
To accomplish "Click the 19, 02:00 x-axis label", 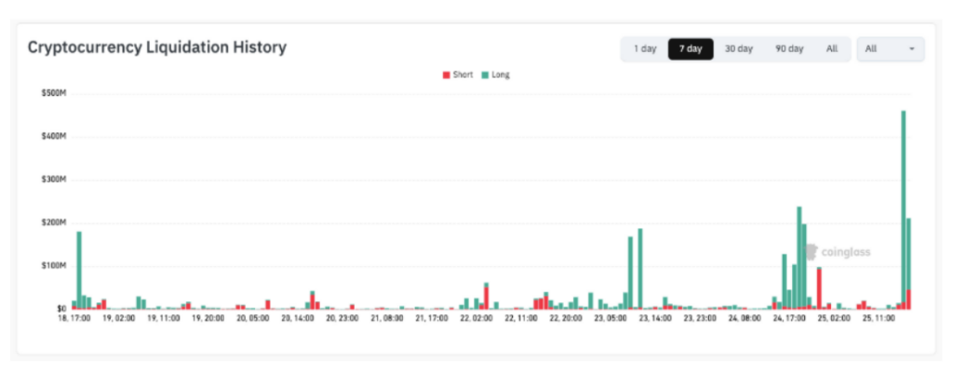I will tap(118, 317).
